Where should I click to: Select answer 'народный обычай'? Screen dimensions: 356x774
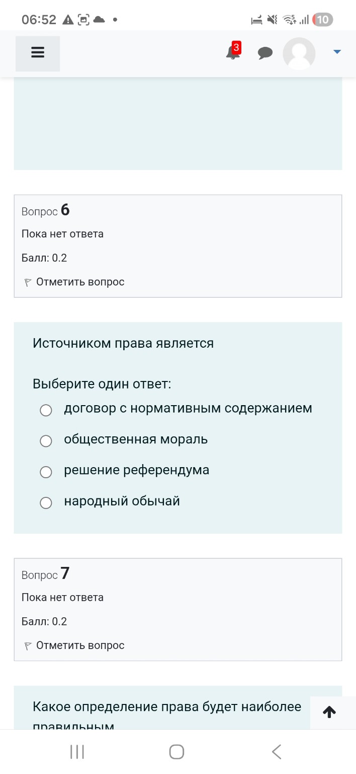pos(46,502)
